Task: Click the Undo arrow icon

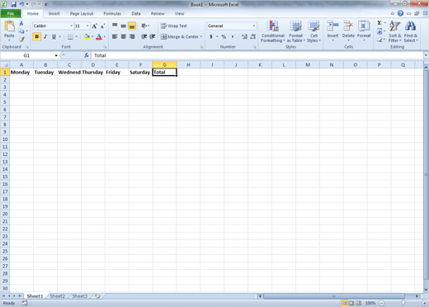Action: pos(21,4)
